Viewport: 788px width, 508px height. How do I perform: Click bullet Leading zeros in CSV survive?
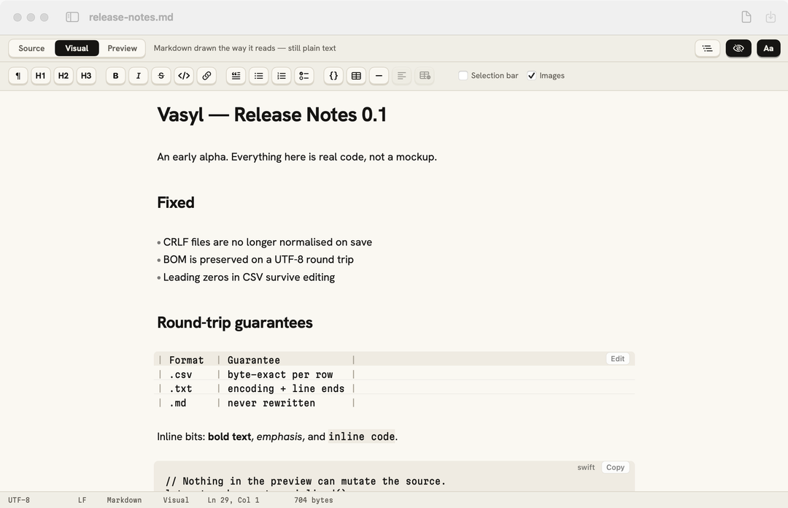pyautogui.click(x=249, y=277)
